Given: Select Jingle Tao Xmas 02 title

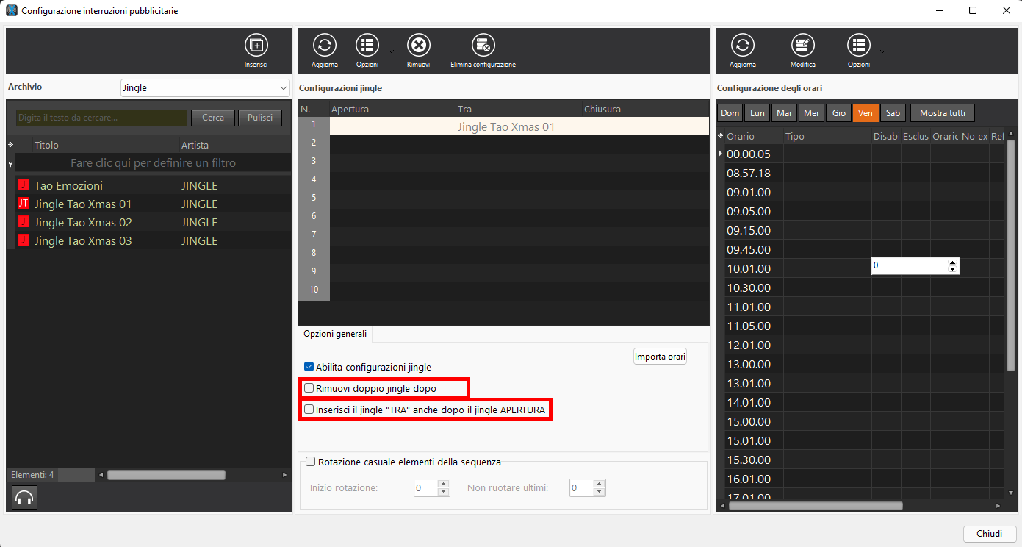Looking at the screenshot, I should 83,222.
